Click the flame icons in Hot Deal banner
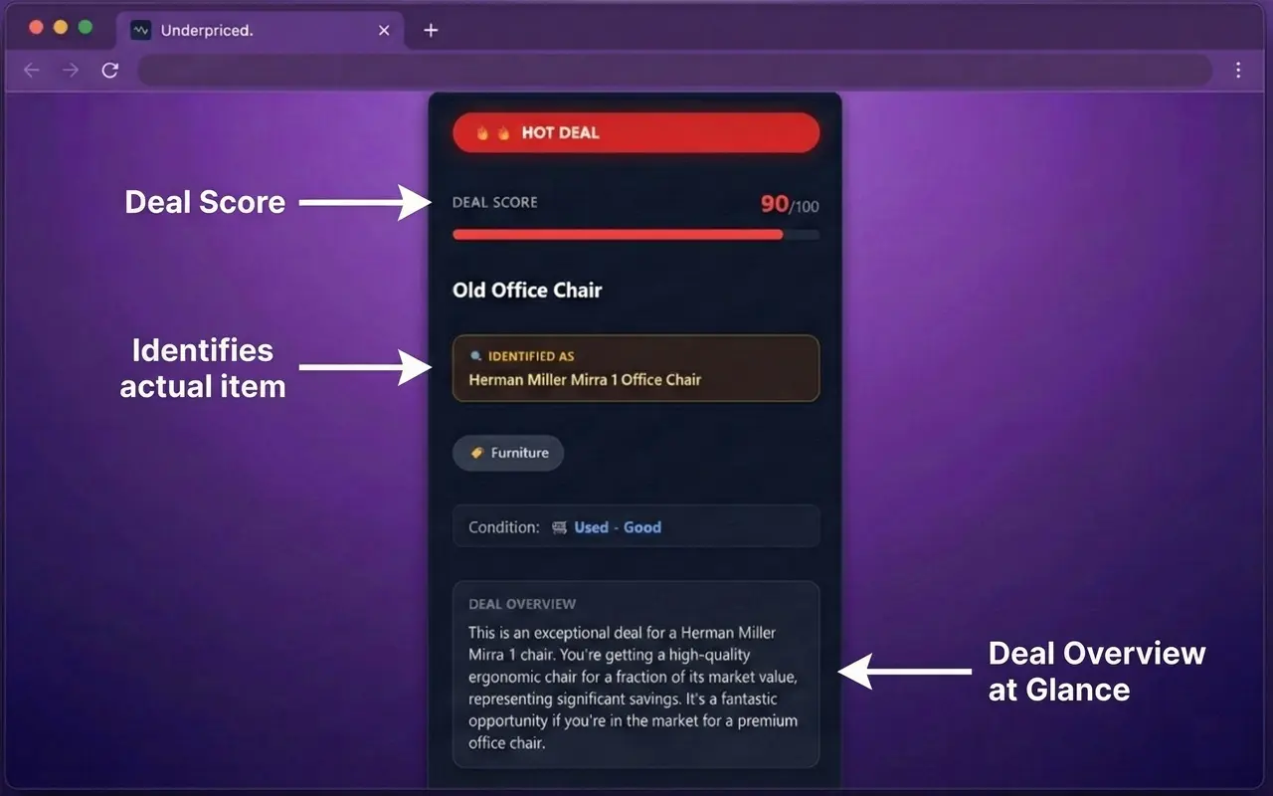 [492, 132]
